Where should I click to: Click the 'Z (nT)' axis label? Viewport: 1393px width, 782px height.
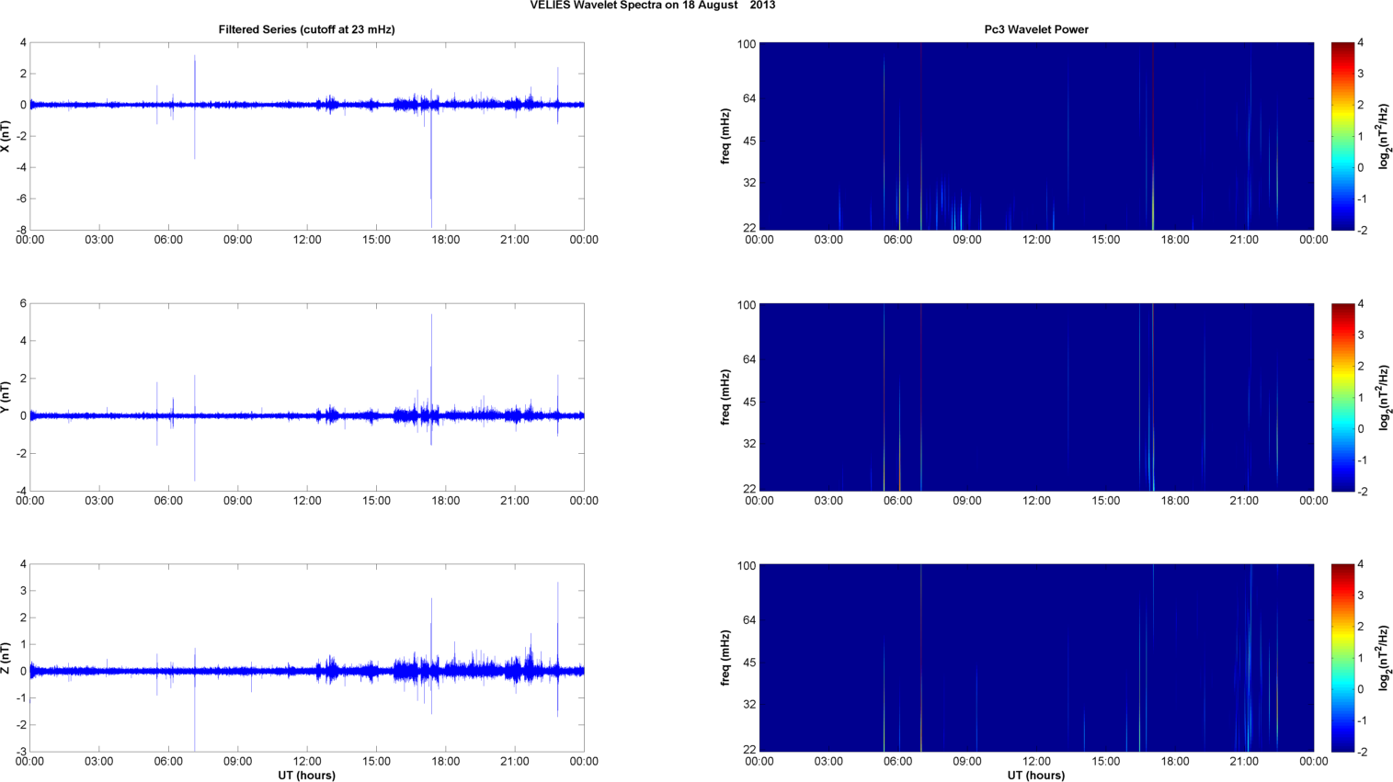click(6, 658)
